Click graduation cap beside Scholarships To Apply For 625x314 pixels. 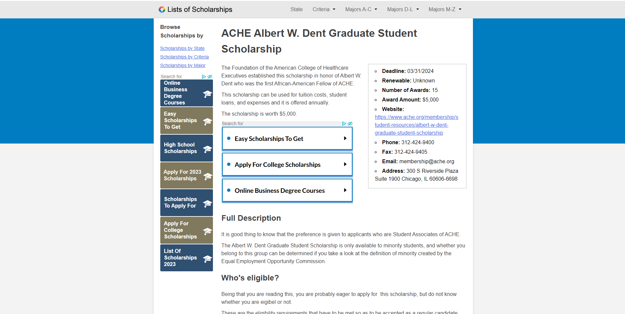[207, 204]
